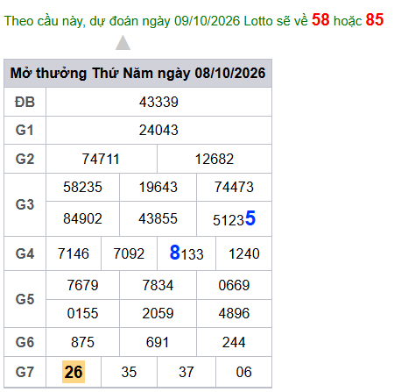
Task: Click the G7 number 37
Action: pos(186,372)
